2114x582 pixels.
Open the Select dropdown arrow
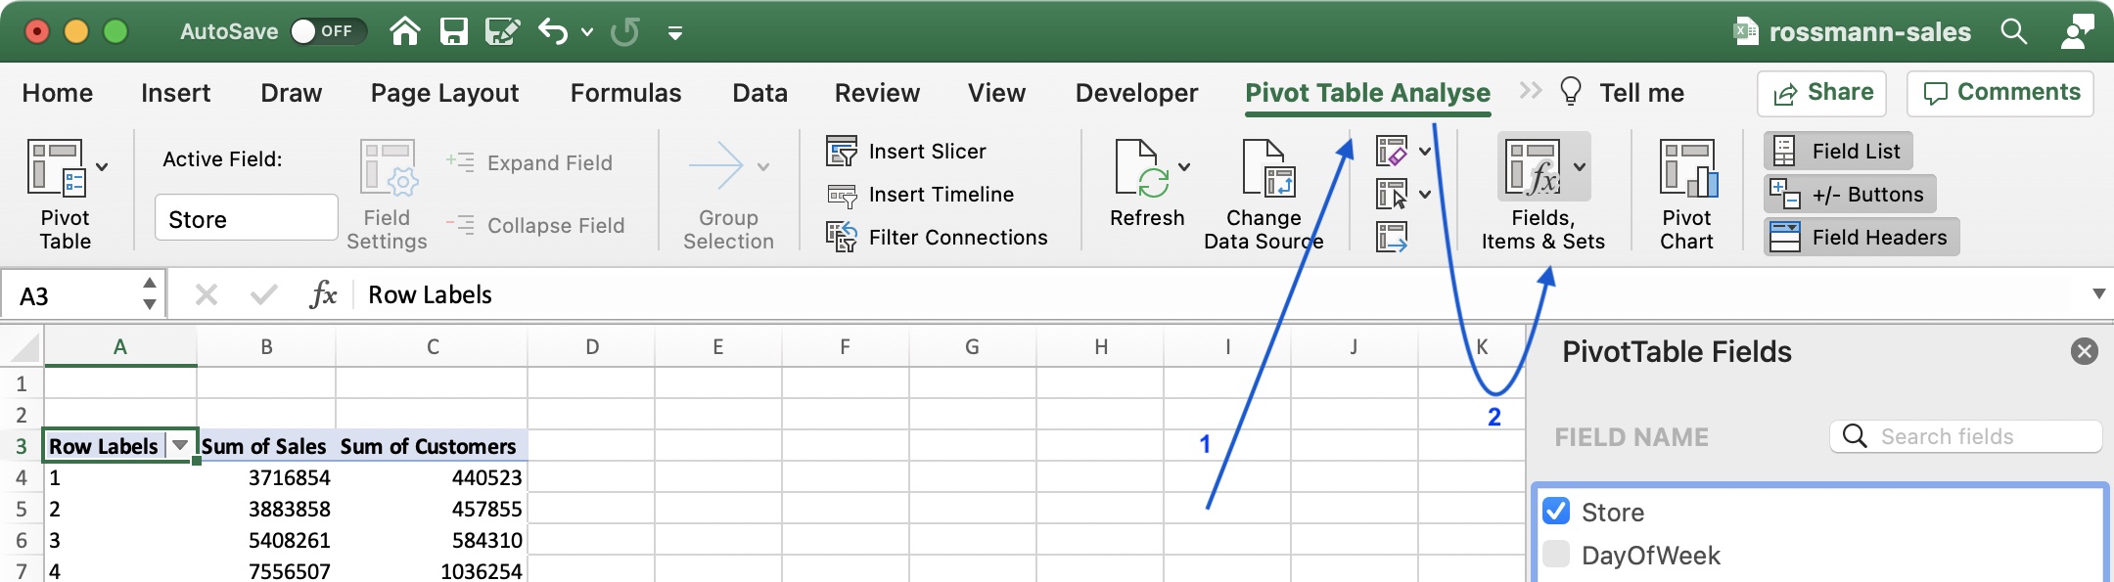pyautogui.click(x=1425, y=195)
